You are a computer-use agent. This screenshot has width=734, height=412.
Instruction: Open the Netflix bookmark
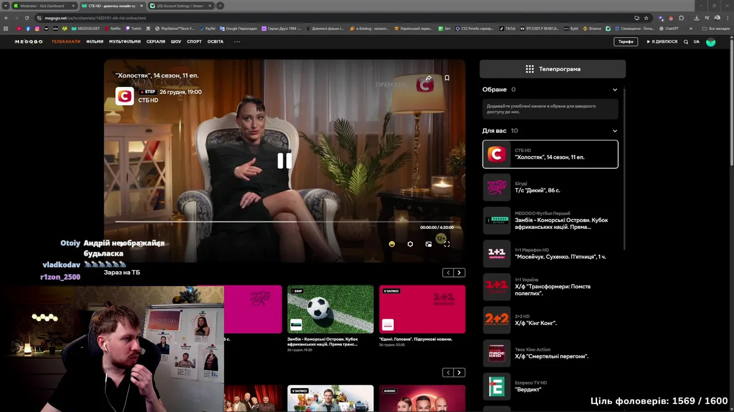pos(112,29)
